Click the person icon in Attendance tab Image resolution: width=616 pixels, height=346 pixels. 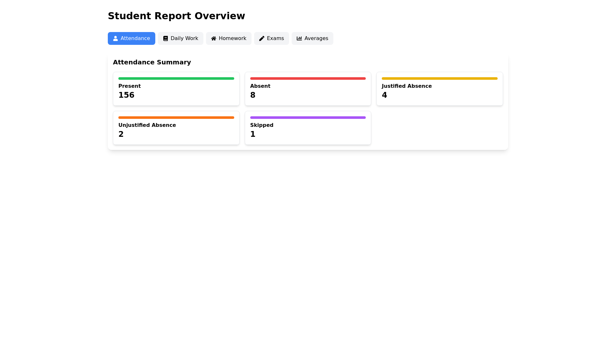pyautogui.click(x=116, y=38)
